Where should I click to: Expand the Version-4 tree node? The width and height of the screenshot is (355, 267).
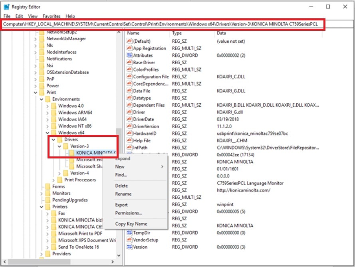coord(60,173)
